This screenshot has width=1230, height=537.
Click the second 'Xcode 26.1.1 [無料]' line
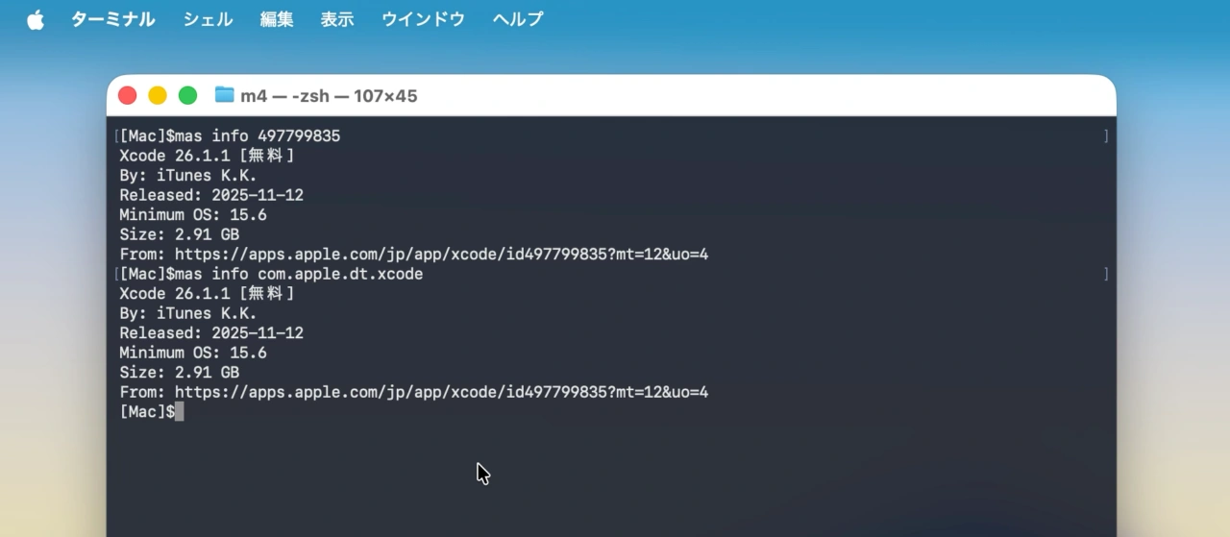point(207,293)
